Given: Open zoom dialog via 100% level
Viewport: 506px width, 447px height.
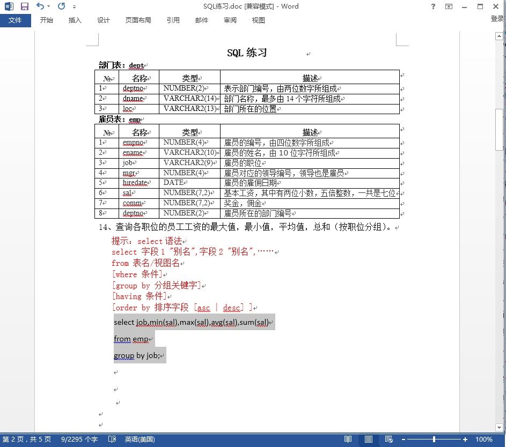Looking at the screenshot, I should coord(484,439).
